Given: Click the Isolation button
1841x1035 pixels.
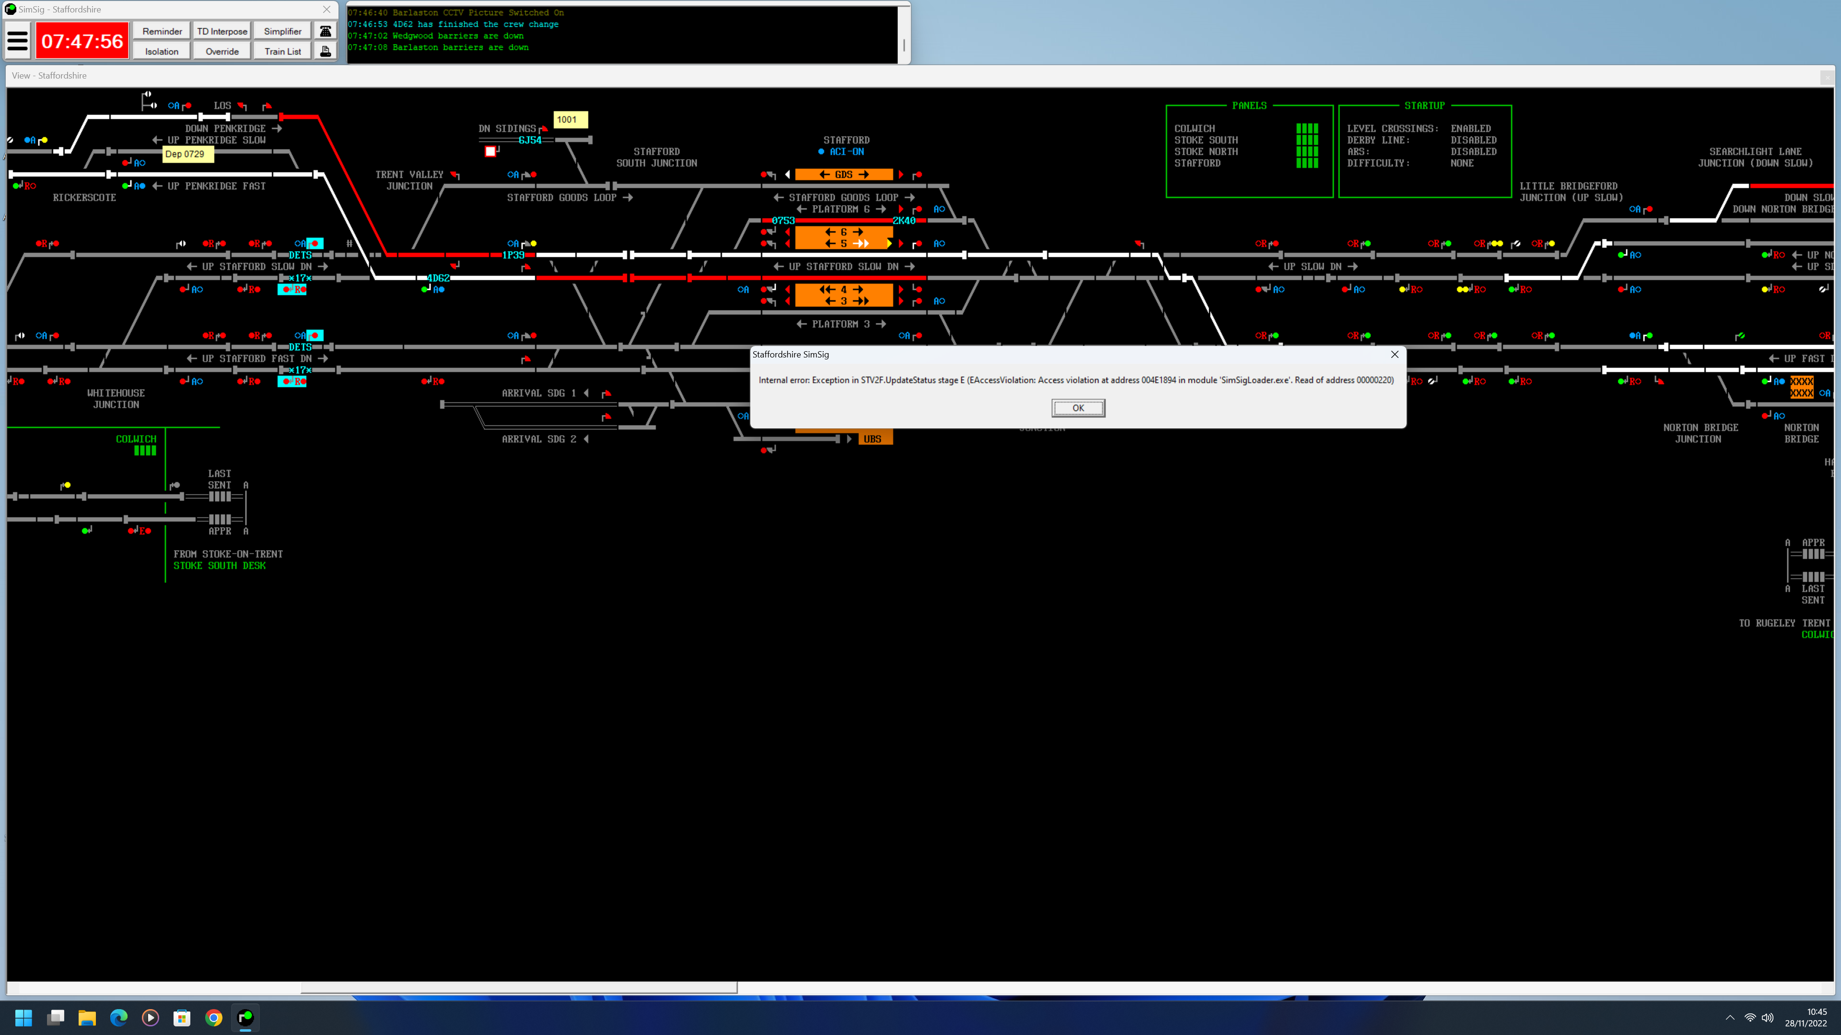Looking at the screenshot, I should point(162,51).
